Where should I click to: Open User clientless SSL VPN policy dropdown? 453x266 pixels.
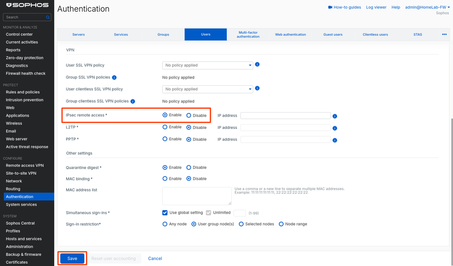[x=208, y=89]
